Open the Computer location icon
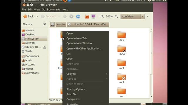Viewport: 188px width, 105px height. [93, 16]
